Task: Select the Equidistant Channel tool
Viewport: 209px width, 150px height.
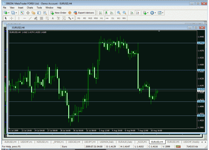Action: [36, 18]
